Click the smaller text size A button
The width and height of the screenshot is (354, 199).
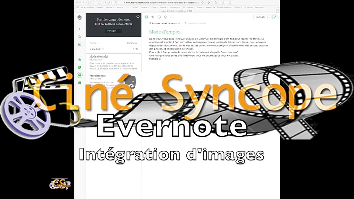pos(106,2)
